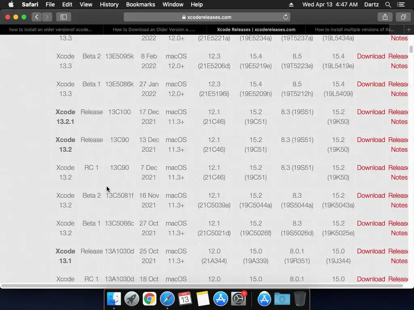Select build number 13E5095k
414x310 pixels.
[x=119, y=56]
